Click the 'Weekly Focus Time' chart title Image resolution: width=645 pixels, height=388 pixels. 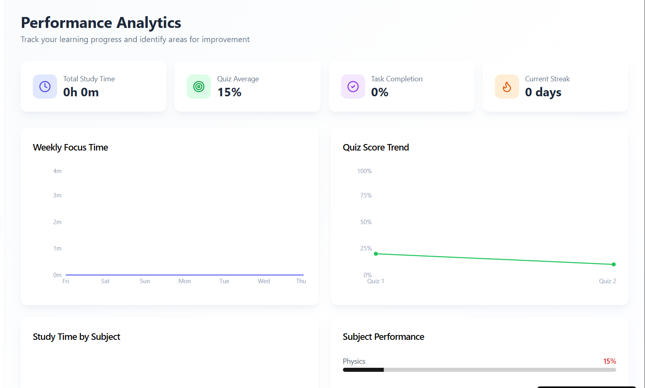coord(70,147)
